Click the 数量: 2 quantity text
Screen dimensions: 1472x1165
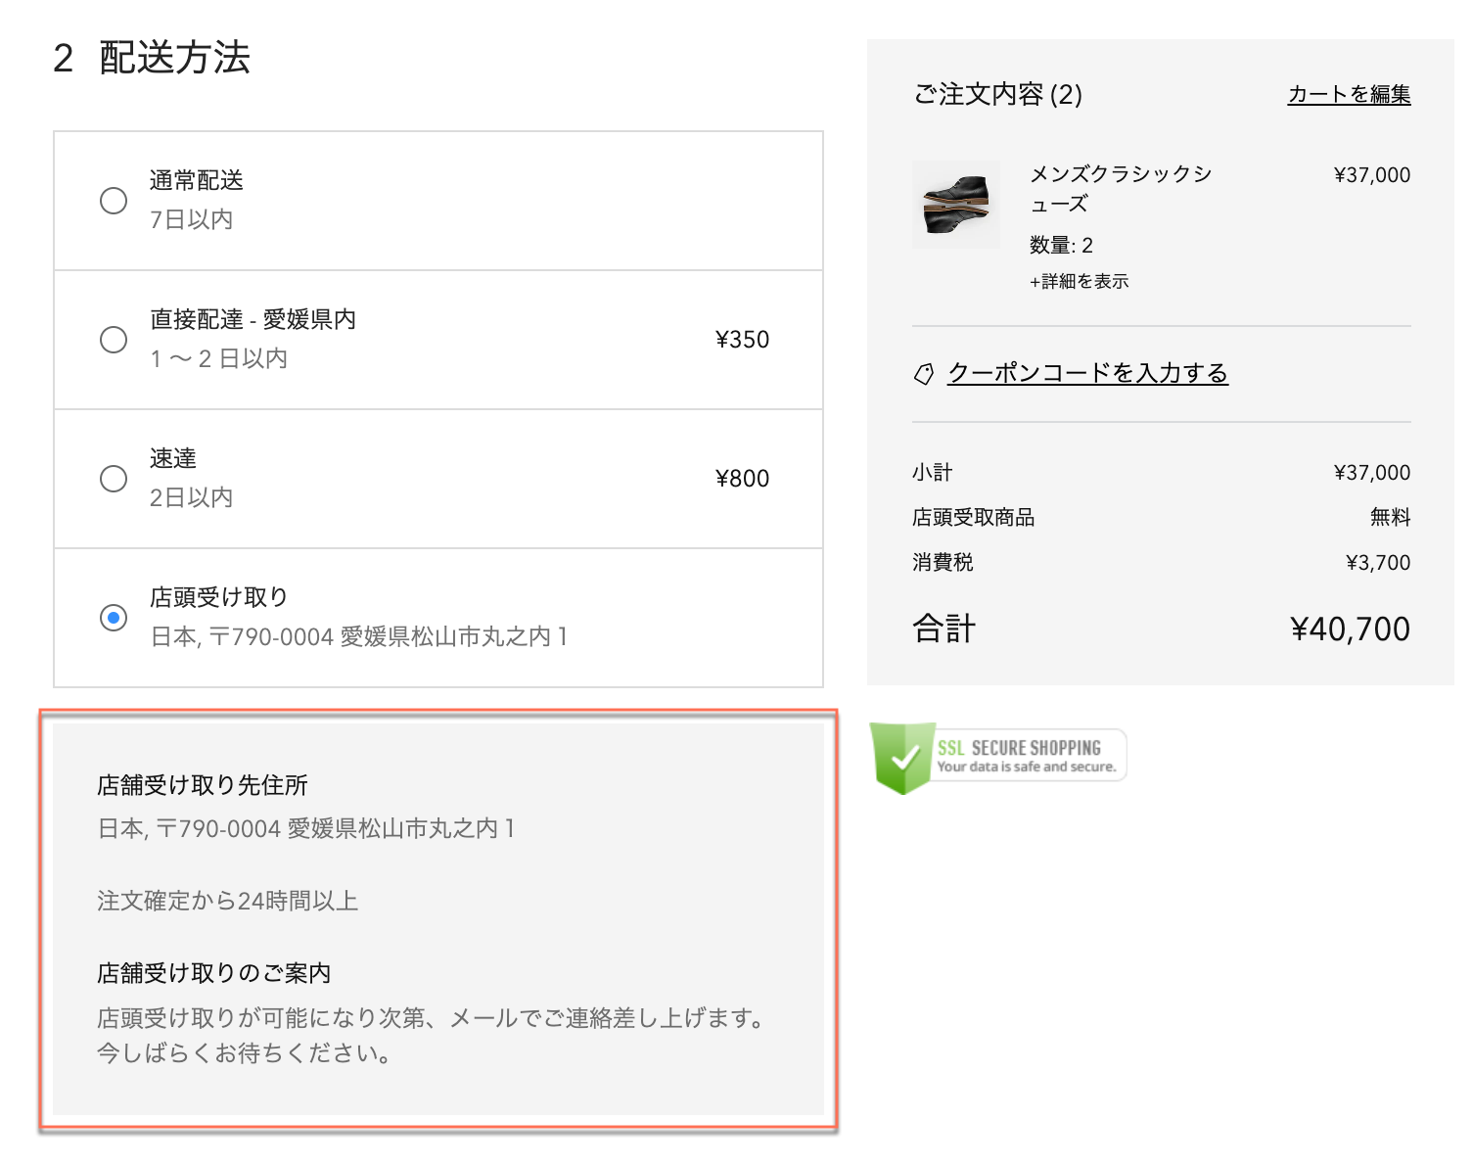coord(1061,246)
